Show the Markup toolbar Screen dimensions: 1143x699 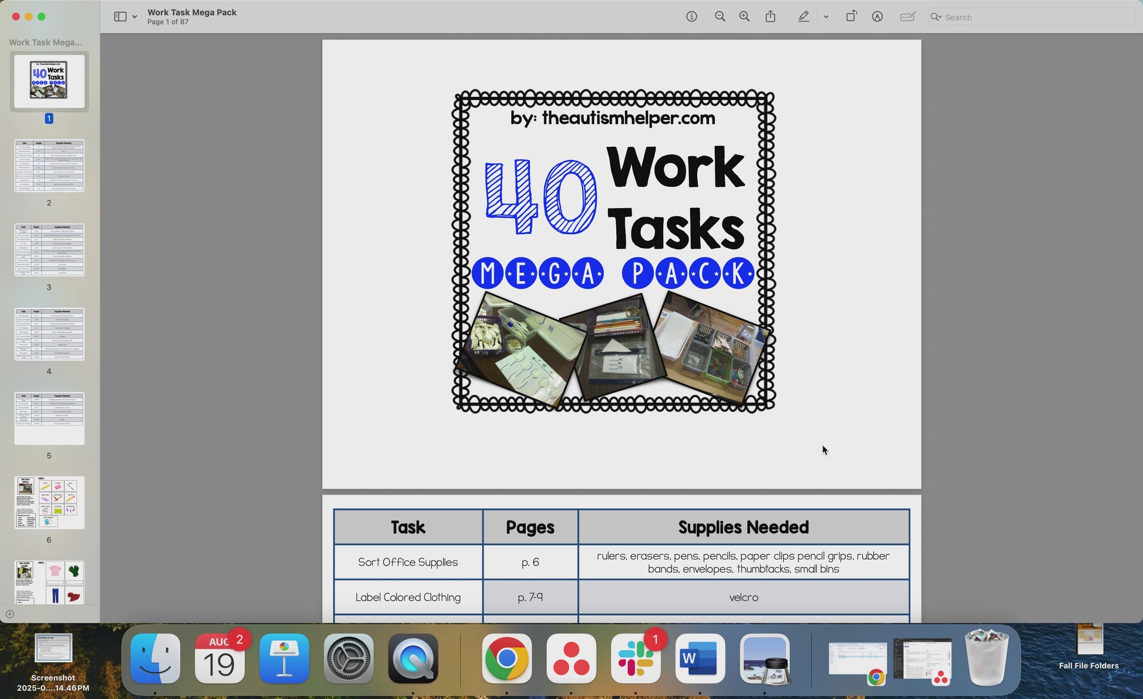(x=877, y=17)
